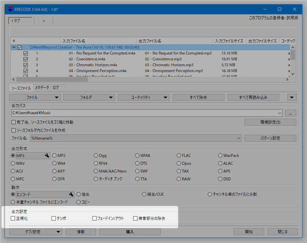Check ソースフォルダ内にファイルを作成 option
307x243 pixels.
(13, 130)
